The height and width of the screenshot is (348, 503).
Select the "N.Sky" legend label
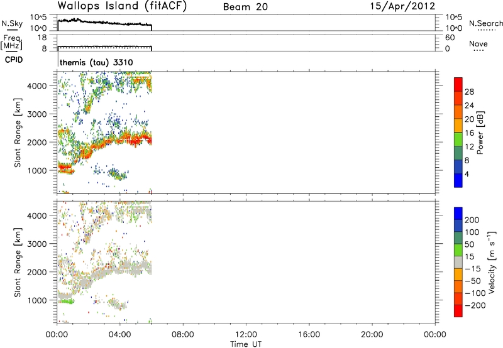(12, 23)
